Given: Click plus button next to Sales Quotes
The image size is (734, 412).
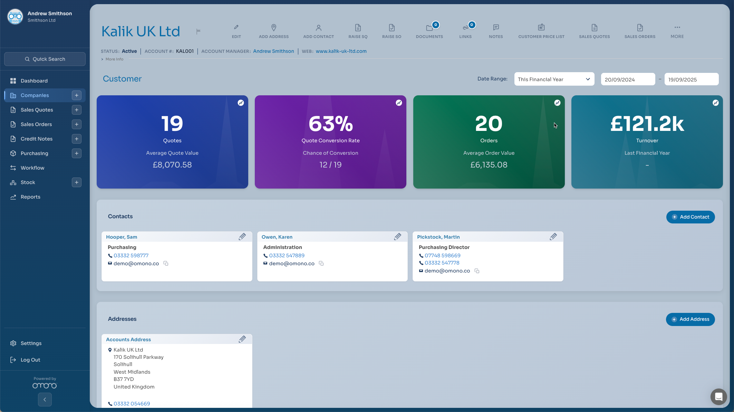Looking at the screenshot, I should click(77, 110).
